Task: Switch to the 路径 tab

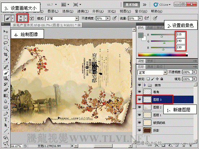Action: pos(159,67)
